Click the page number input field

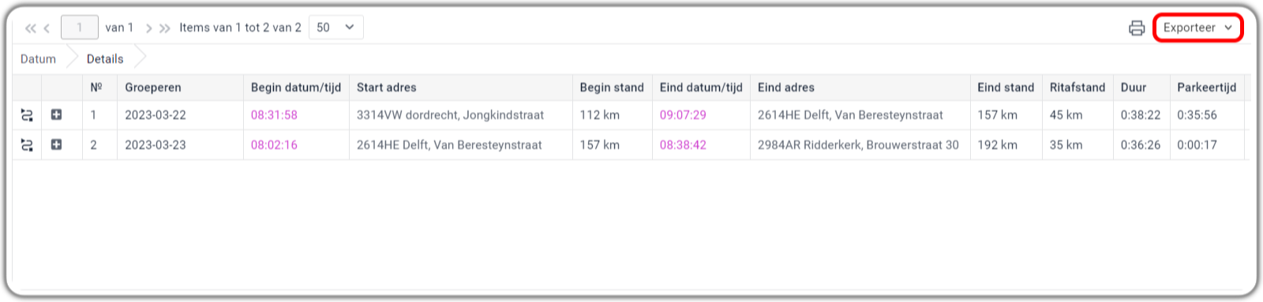click(x=80, y=28)
